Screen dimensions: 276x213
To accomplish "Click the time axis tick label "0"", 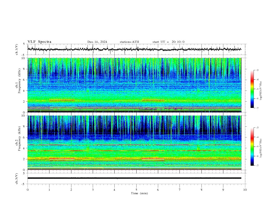I will (x=28, y=190).
